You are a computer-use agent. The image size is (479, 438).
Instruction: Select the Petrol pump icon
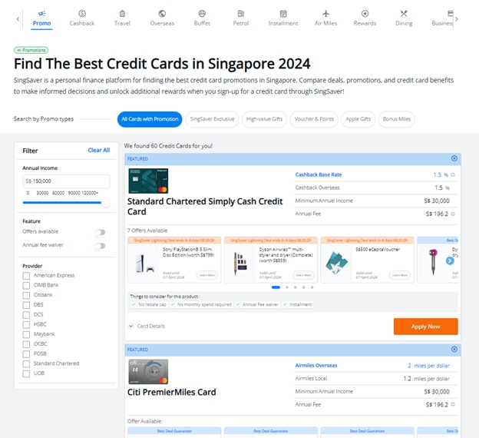point(241,14)
